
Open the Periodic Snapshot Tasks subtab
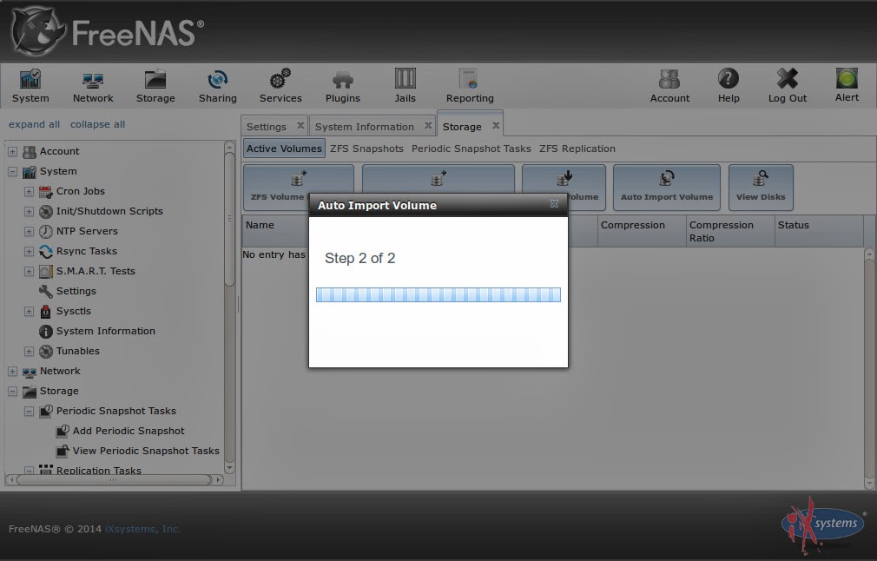click(471, 148)
